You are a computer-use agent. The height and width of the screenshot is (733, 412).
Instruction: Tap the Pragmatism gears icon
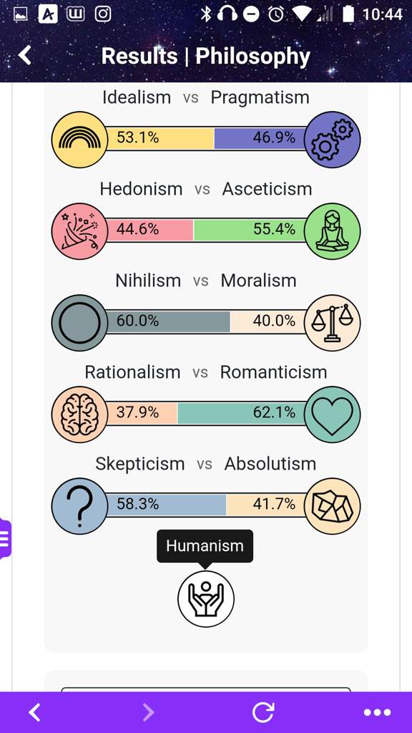(x=332, y=140)
